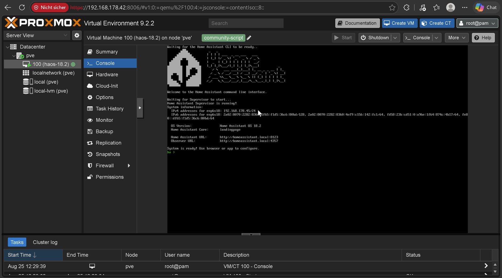The image size is (502, 278).
Task: Open the Backup menu item
Action: click(x=110, y=131)
